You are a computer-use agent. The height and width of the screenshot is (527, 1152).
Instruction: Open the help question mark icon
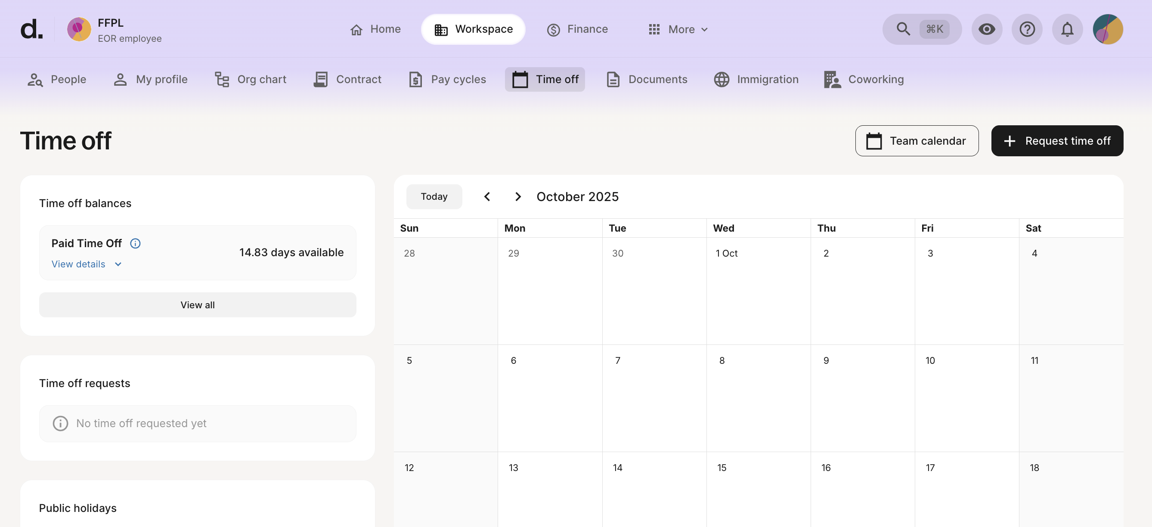(x=1027, y=30)
